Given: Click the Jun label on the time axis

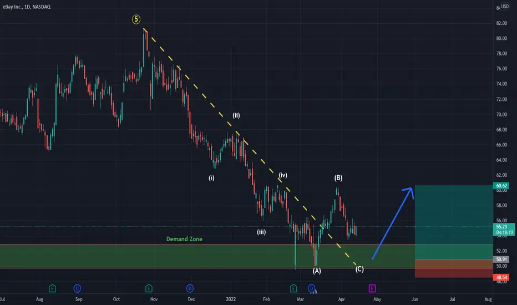Looking at the screenshot, I should tap(415, 299).
